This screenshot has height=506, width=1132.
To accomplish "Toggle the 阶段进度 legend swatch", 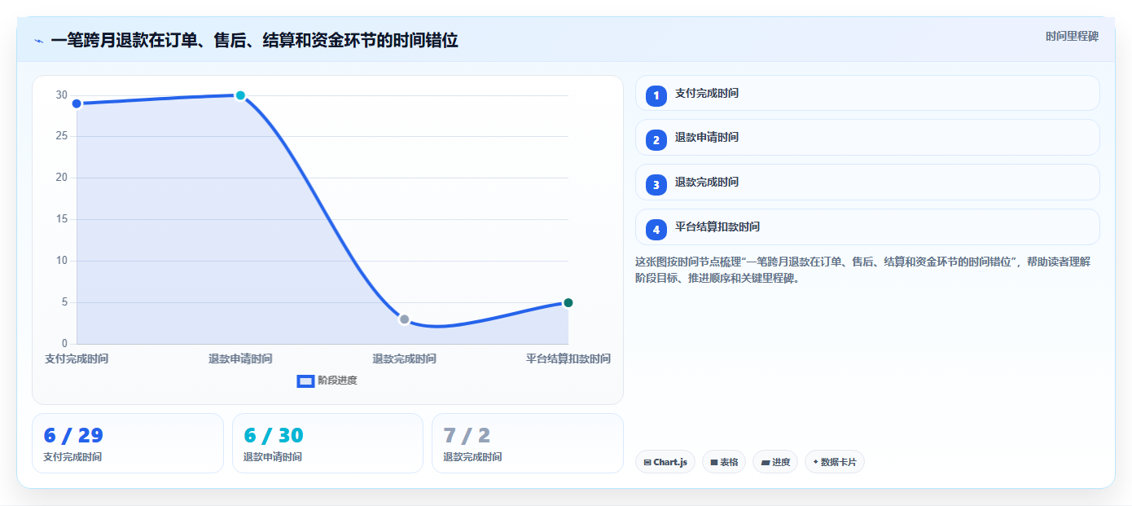I will click(x=305, y=381).
